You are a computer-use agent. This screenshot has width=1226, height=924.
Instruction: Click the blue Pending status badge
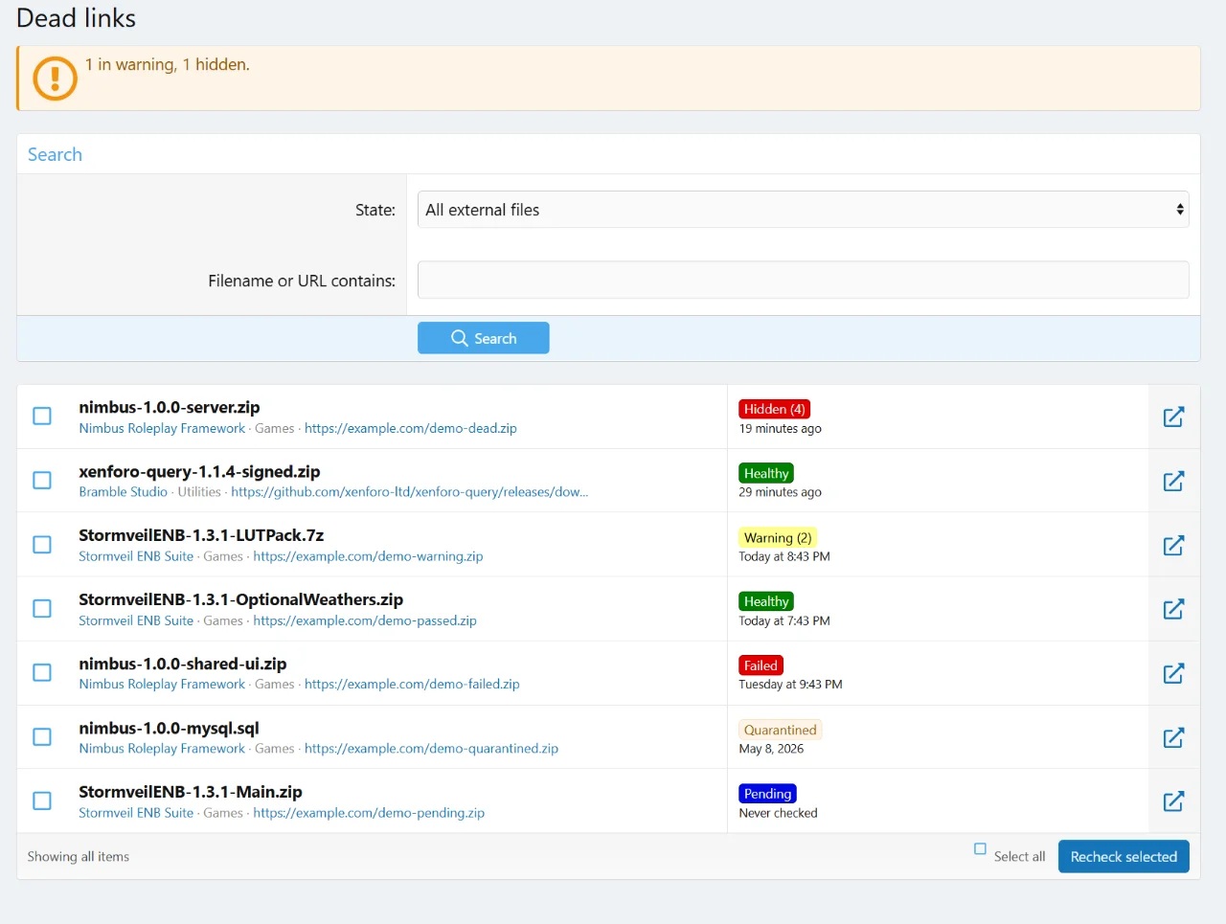point(767,794)
